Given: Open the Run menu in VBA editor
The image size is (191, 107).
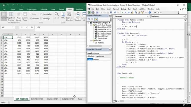Looking at the screenshot, I should coord(130,9).
